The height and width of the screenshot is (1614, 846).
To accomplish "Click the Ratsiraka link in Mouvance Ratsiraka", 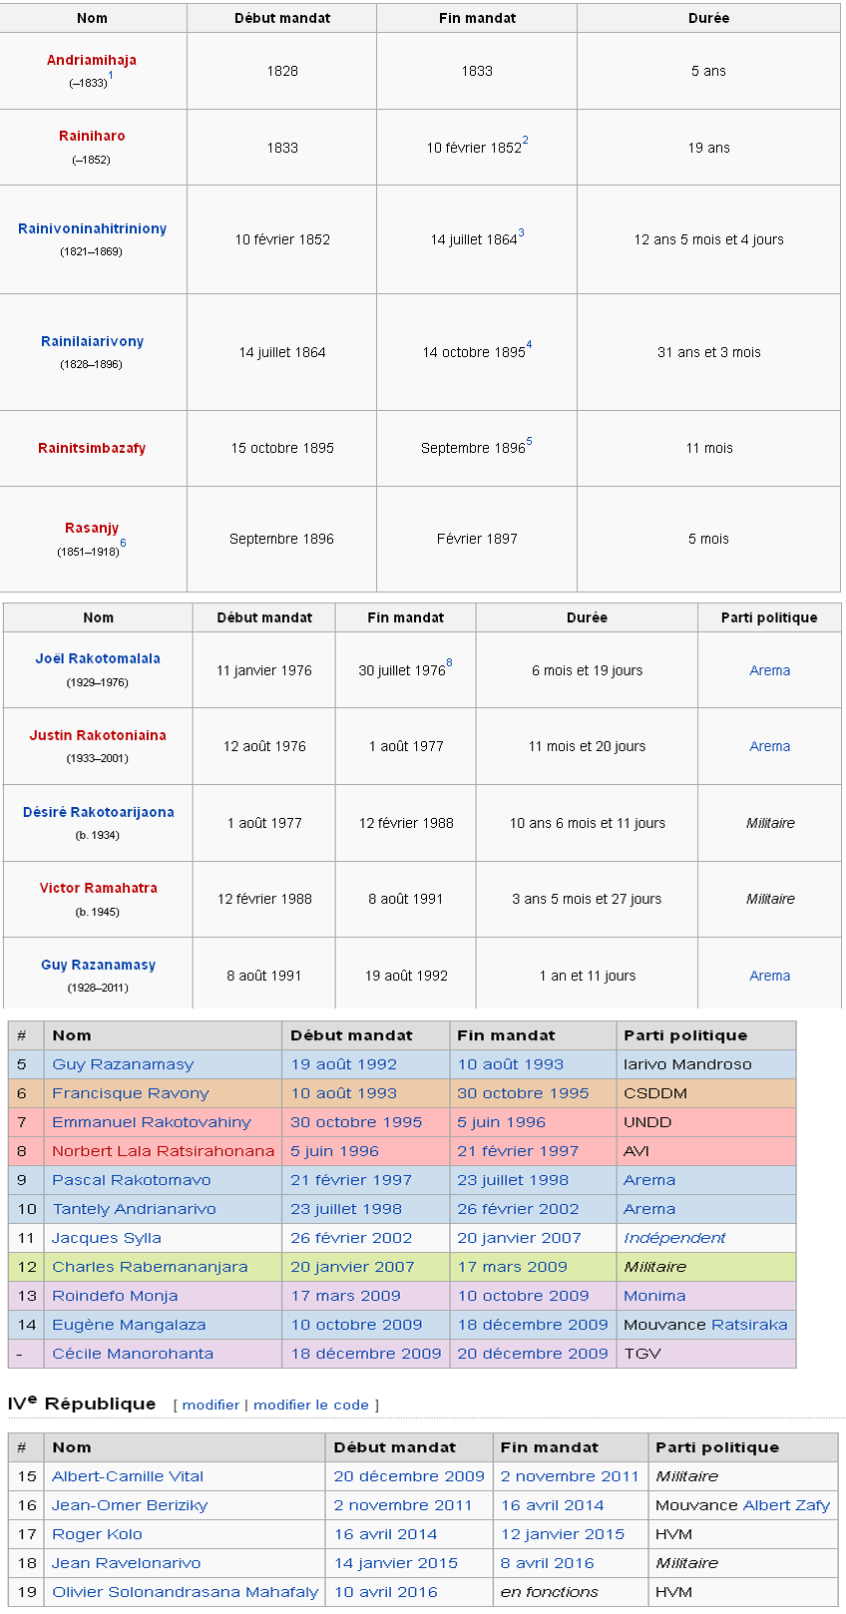I will [x=747, y=1325].
